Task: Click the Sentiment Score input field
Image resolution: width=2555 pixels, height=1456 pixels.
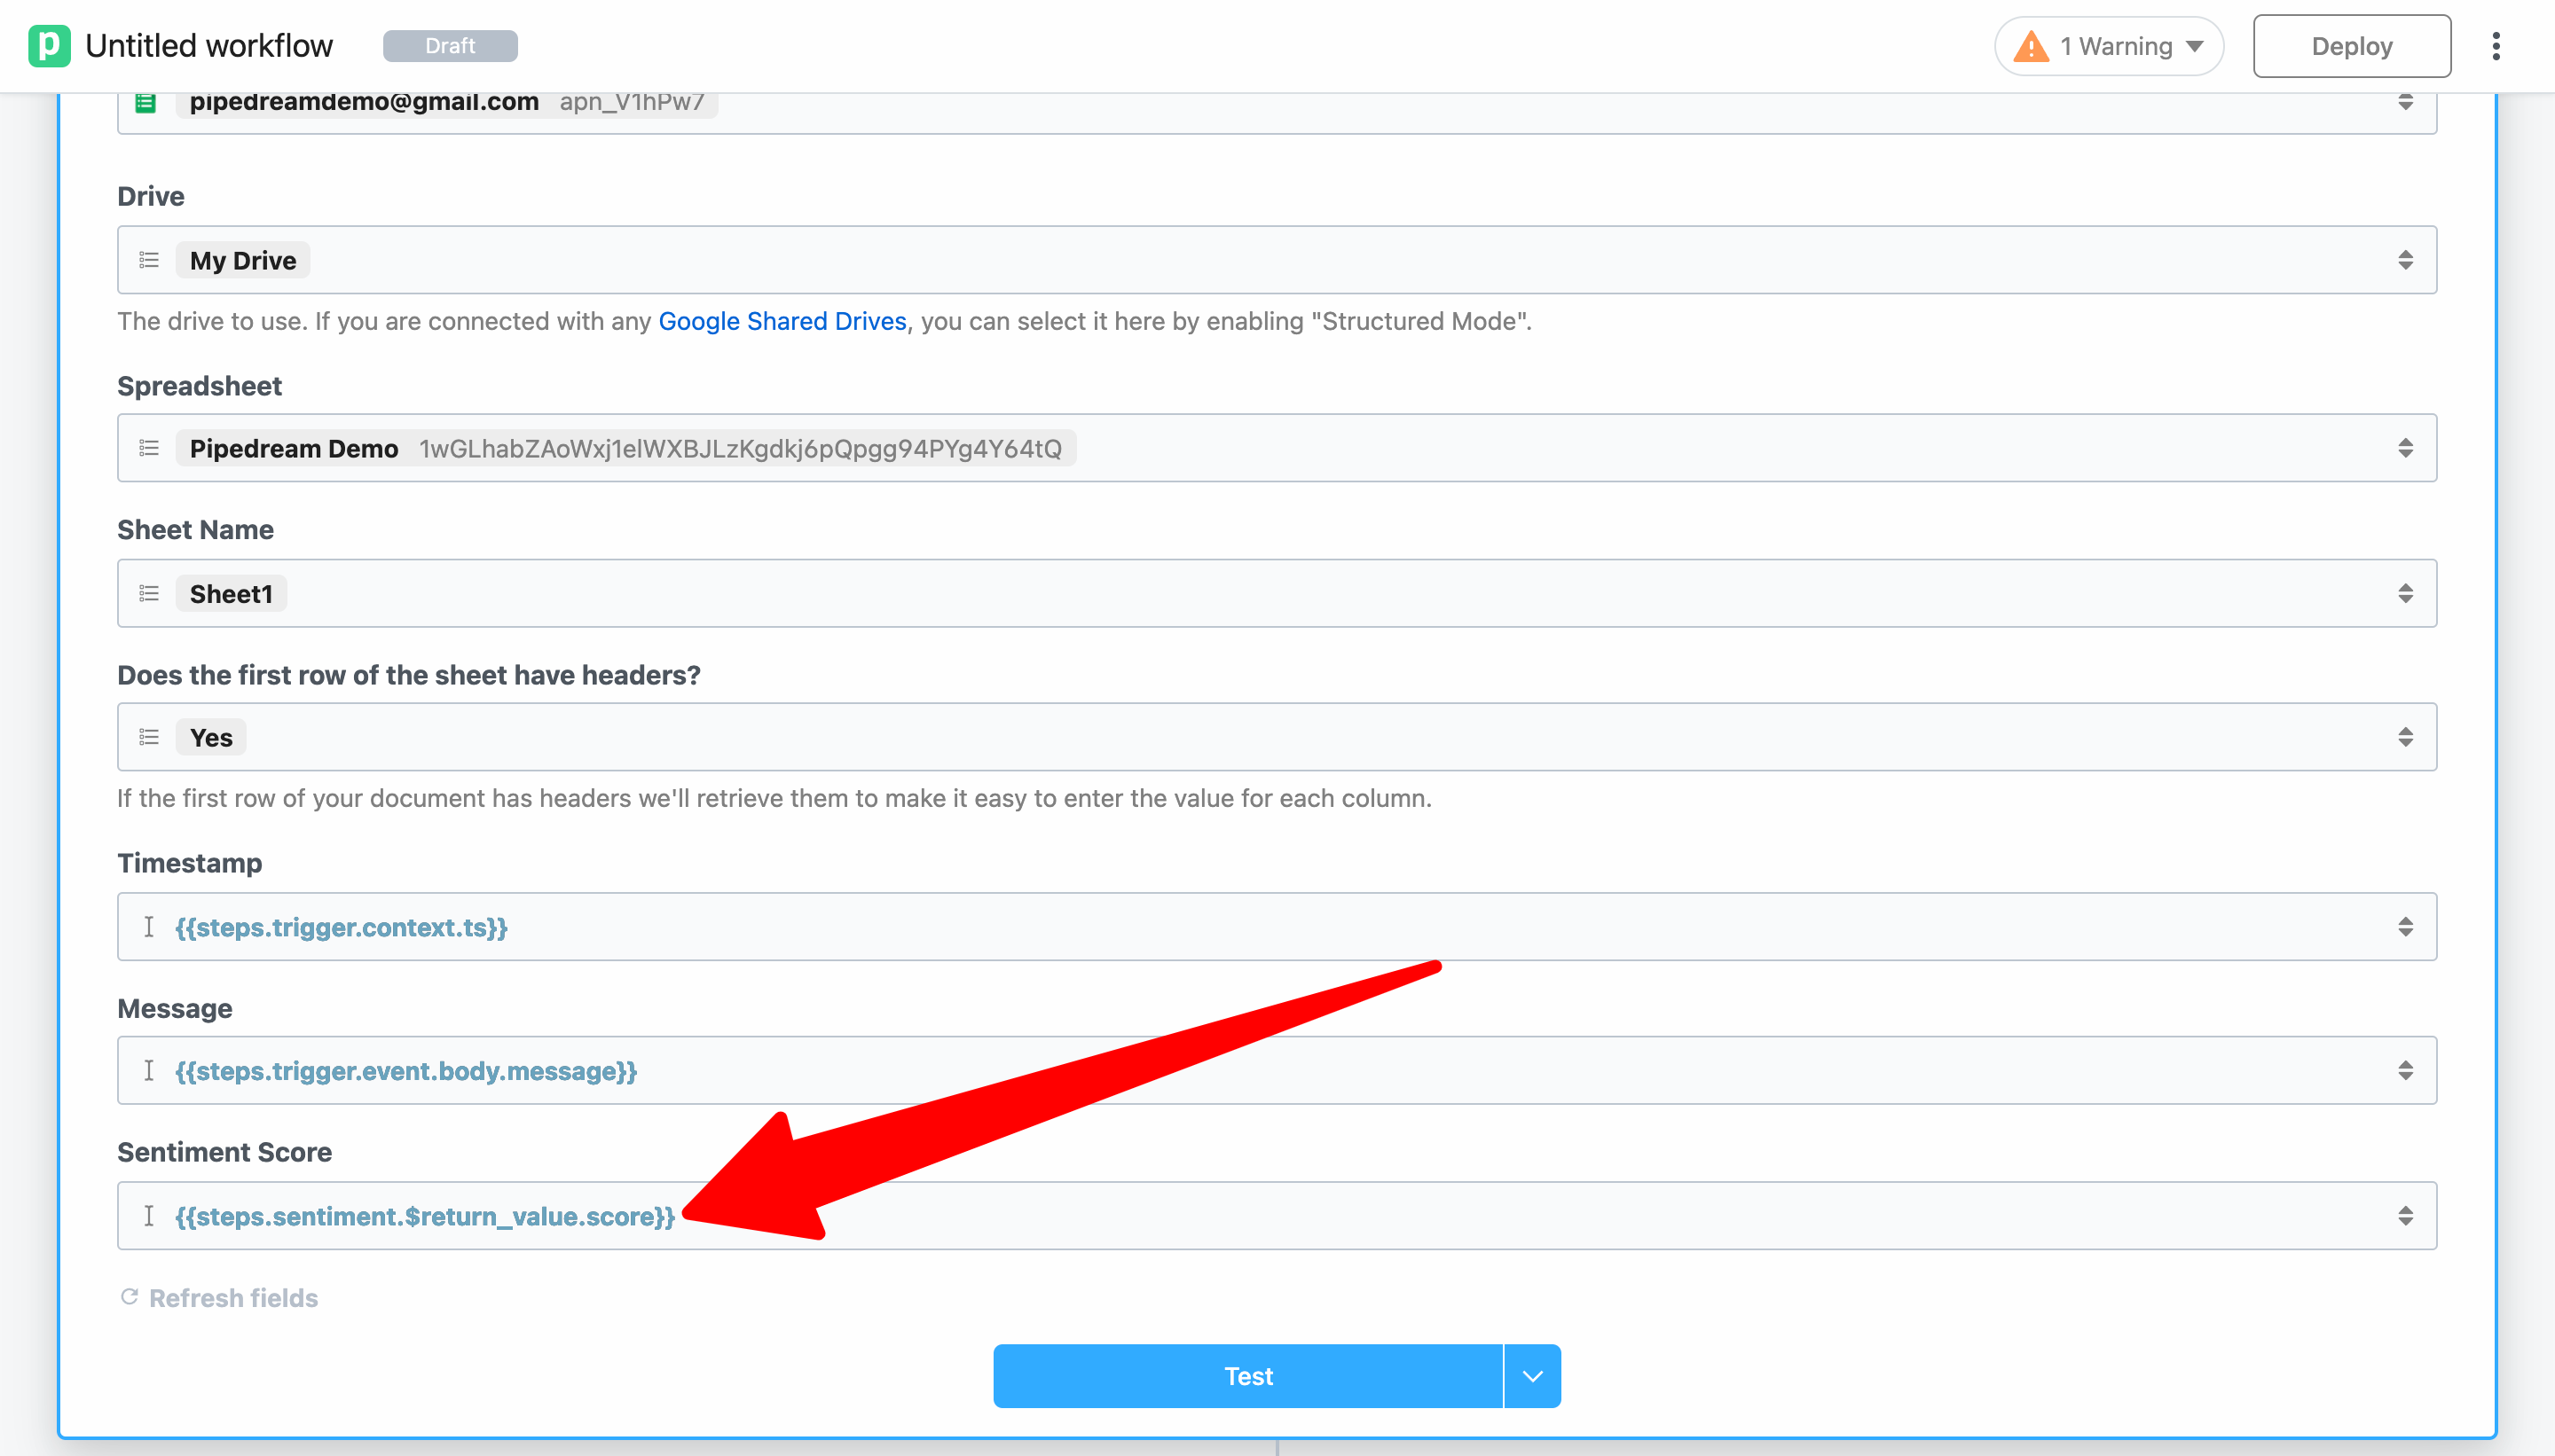Action: pos(1277,1214)
